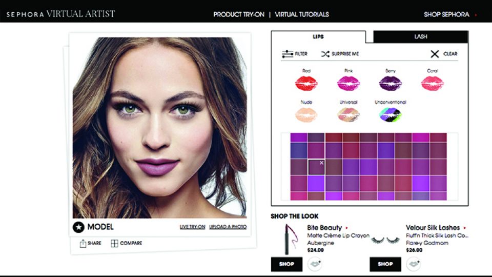Open the Filter options
The height and width of the screenshot is (277, 492).
[295, 54]
